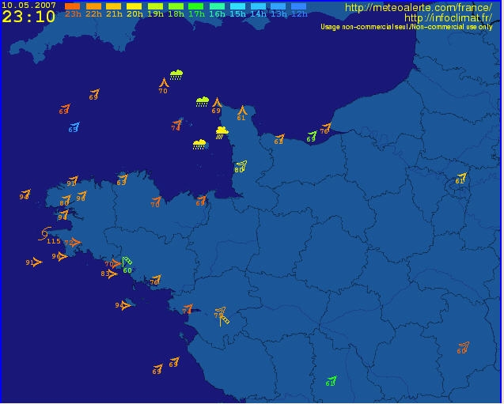
Task: Click the orange windsock icon labeled 79
Action: click(x=223, y=316)
